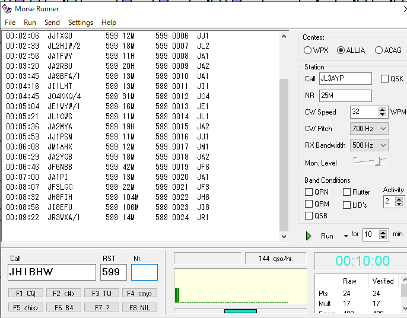
Task: Click the empty Nr. input field
Action: point(144,272)
